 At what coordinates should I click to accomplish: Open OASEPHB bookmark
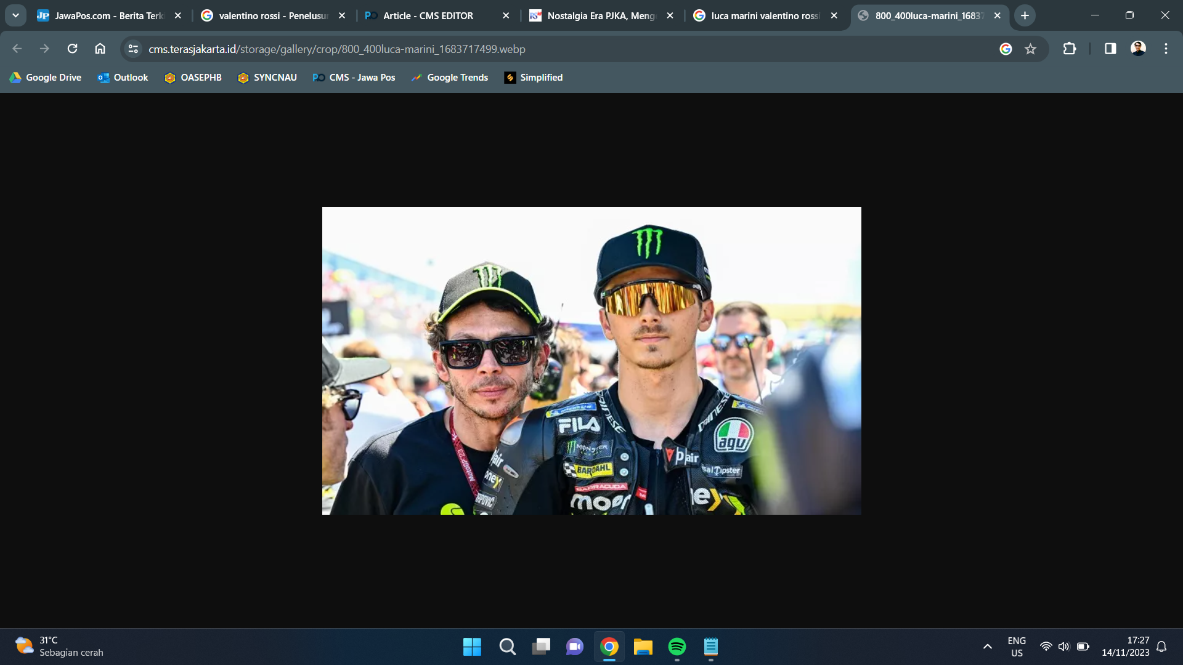[193, 78]
